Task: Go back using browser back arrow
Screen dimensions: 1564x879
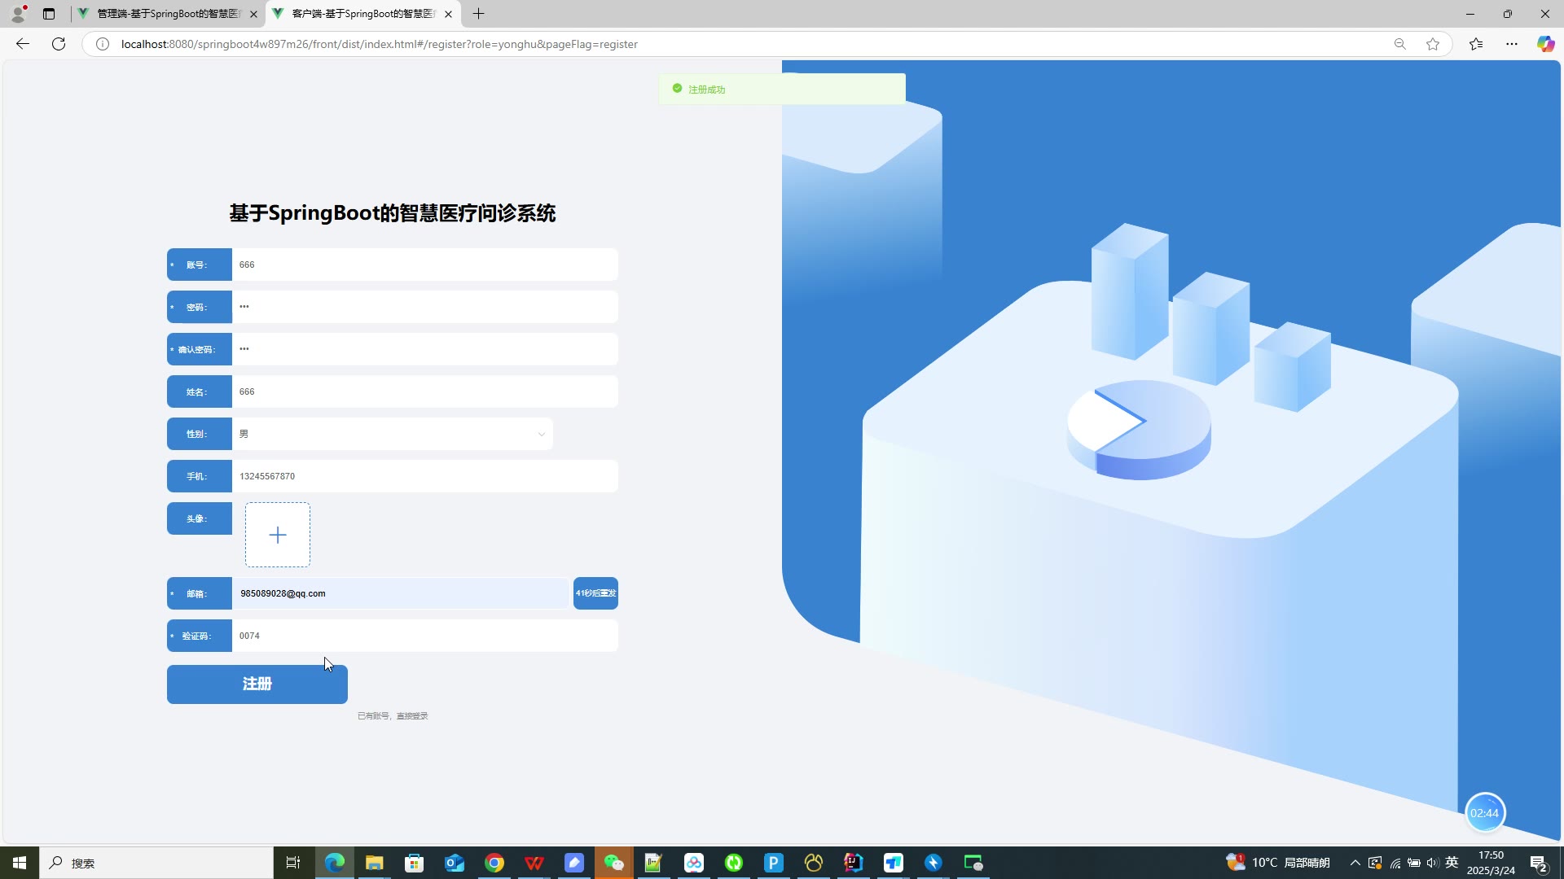Action: click(23, 44)
